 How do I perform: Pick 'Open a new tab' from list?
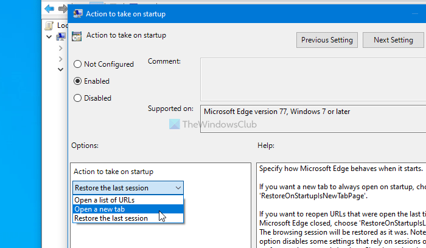pos(99,209)
